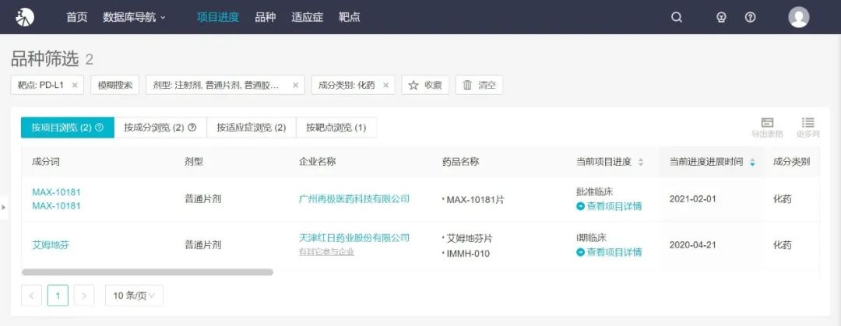Remove the 成分类别: 化药 filter tag
This screenshot has width=841, height=326.
(x=385, y=85)
